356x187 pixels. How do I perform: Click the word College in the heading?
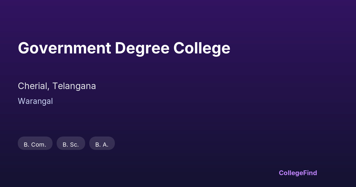point(202,48)
